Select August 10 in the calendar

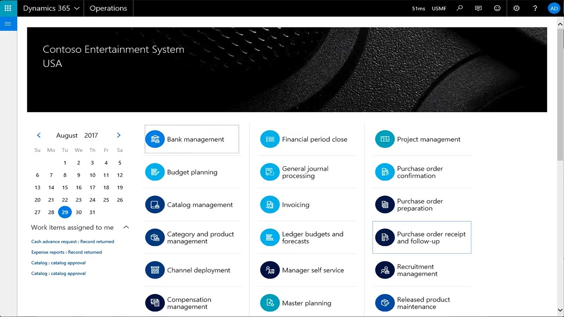click(x=92, y=175)
